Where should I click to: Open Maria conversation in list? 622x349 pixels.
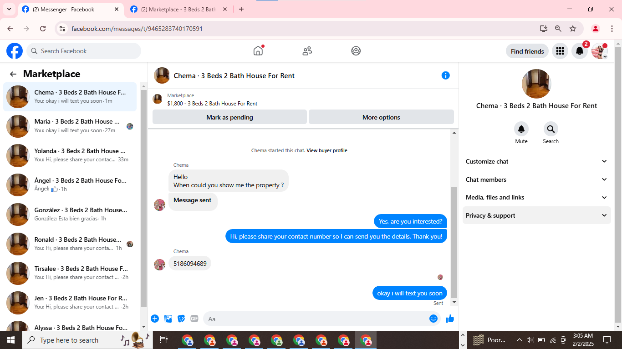70,126
